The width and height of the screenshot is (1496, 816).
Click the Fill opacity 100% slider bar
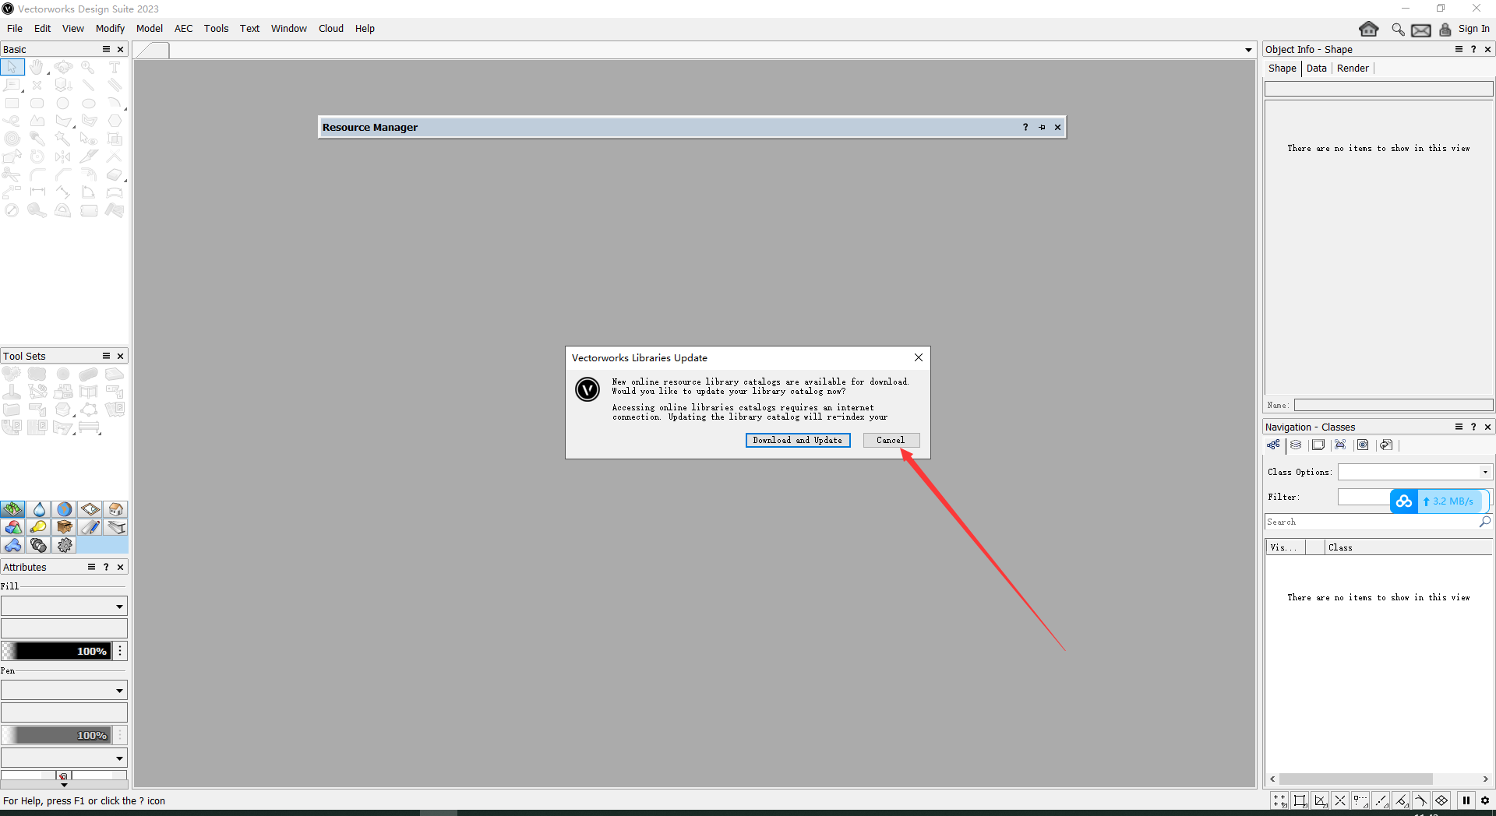56,651
